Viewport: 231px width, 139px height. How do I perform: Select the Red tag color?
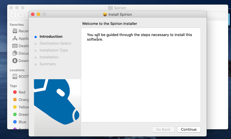(x=15, y=92)
